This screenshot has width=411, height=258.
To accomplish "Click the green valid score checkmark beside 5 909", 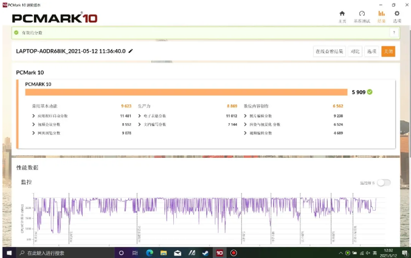I will click(370, 92).
